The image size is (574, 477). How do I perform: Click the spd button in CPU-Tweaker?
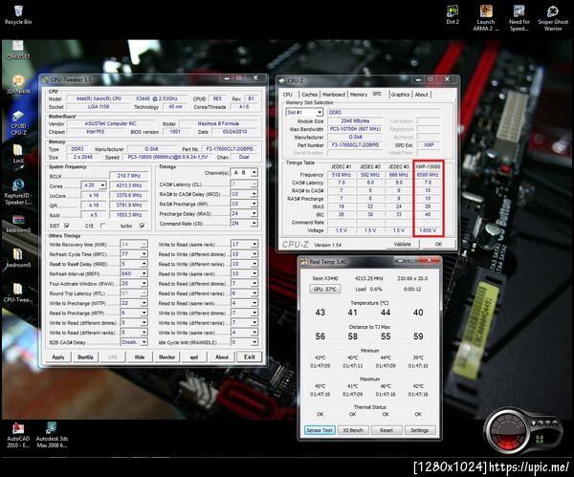(x=194, y=357)
